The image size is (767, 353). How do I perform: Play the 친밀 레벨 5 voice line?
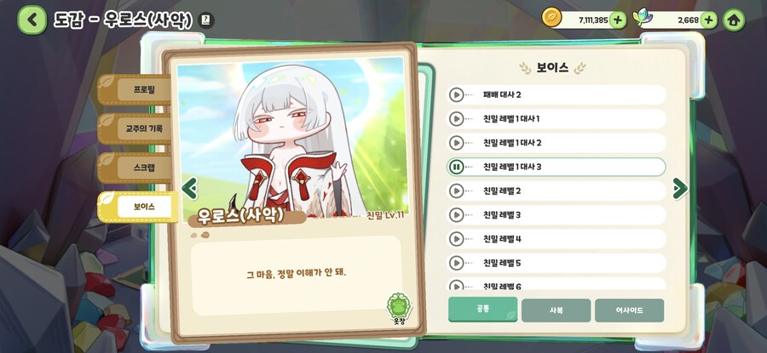(x=456, y=263)
